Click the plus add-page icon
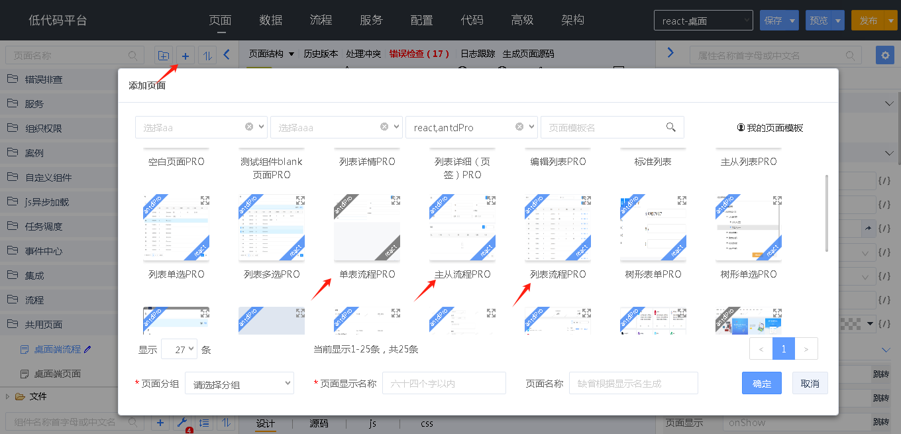 pos(185,56)
